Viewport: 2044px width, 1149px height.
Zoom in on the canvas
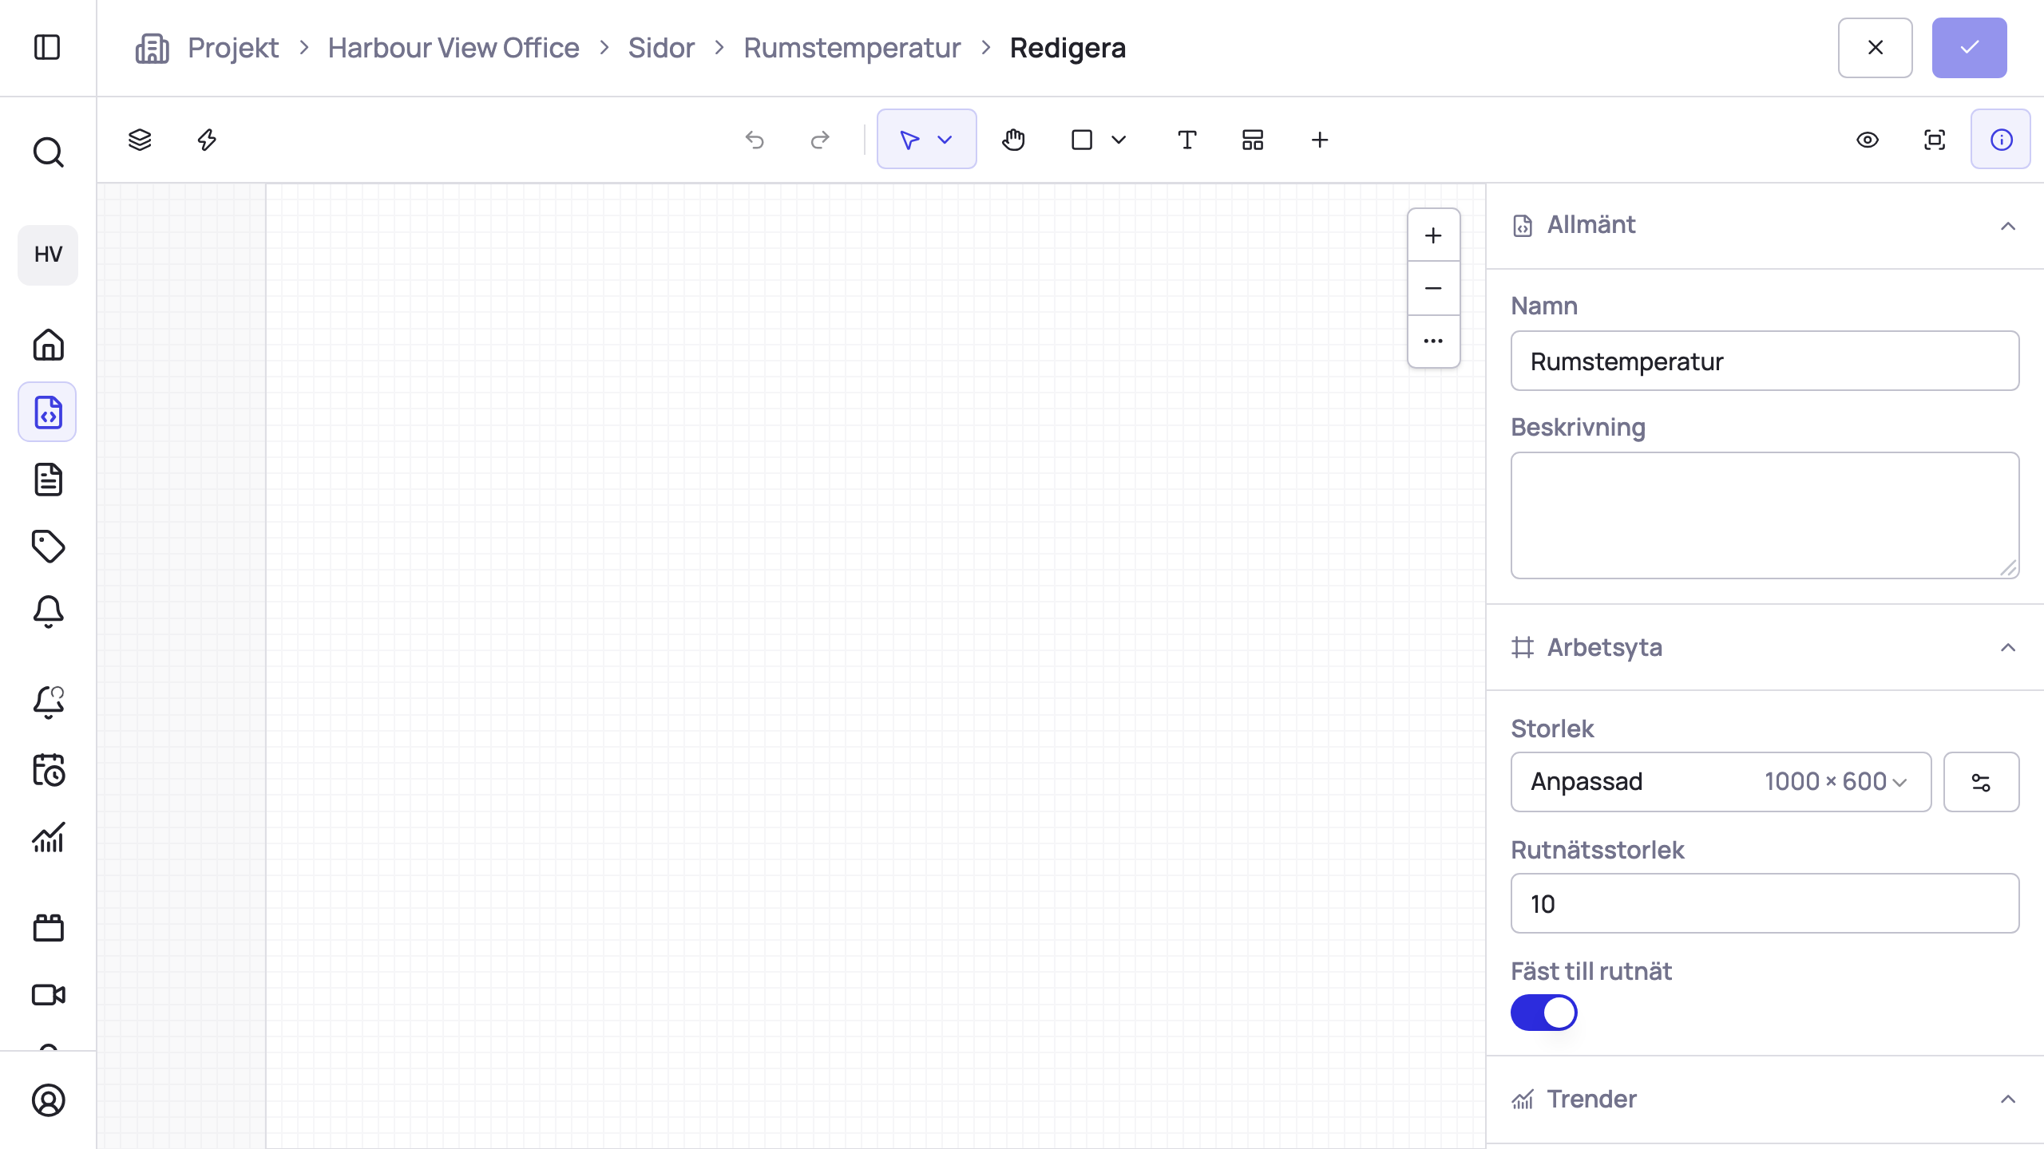click(1433, 235)
